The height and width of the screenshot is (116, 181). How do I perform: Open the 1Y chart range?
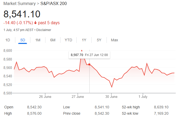click(84, 40)
